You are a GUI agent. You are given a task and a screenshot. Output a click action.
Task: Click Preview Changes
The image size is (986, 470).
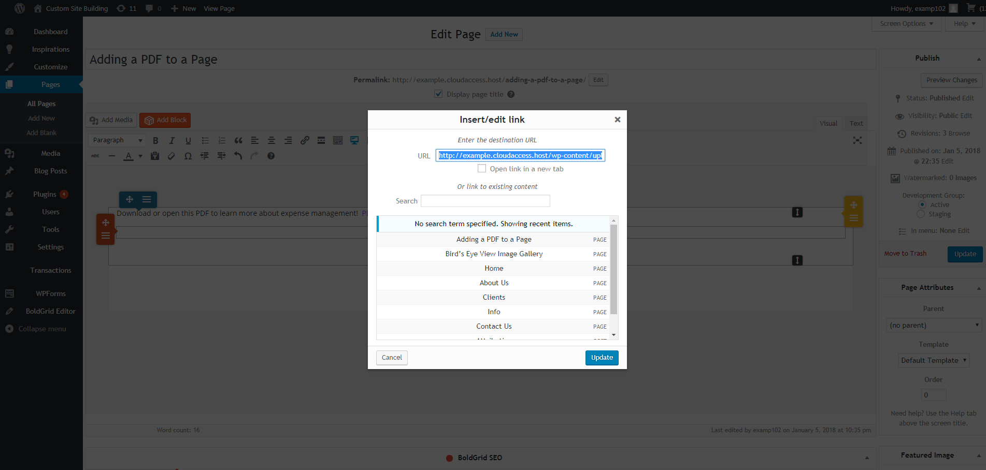tap(951, 80)
